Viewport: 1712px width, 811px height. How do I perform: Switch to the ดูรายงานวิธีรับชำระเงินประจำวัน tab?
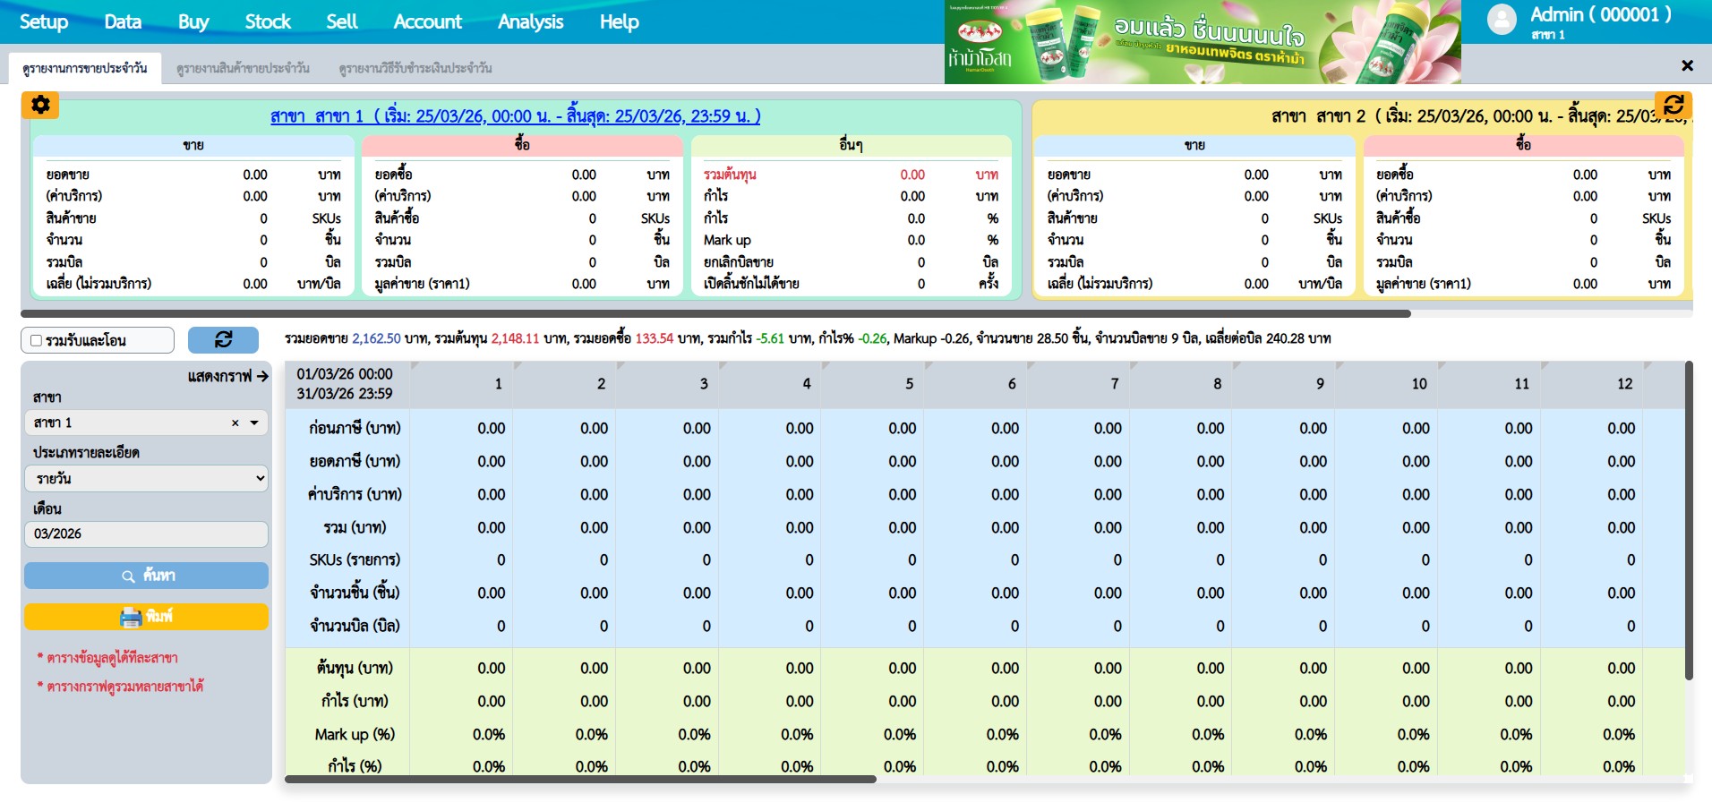pyautogui.click(x=415, y=68)
